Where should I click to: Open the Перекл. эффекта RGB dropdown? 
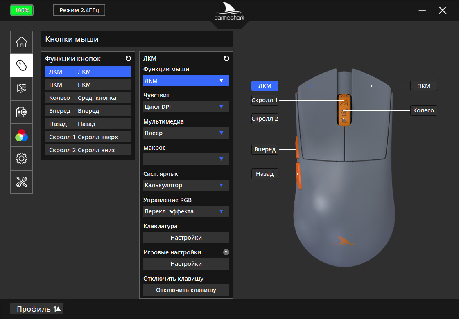pos(186,211)
